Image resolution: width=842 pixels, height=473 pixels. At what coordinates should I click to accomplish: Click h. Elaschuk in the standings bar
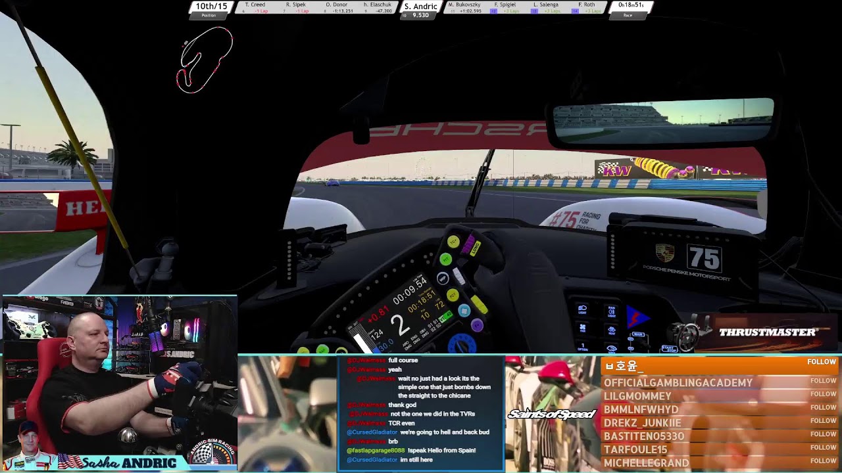point(378,8)
